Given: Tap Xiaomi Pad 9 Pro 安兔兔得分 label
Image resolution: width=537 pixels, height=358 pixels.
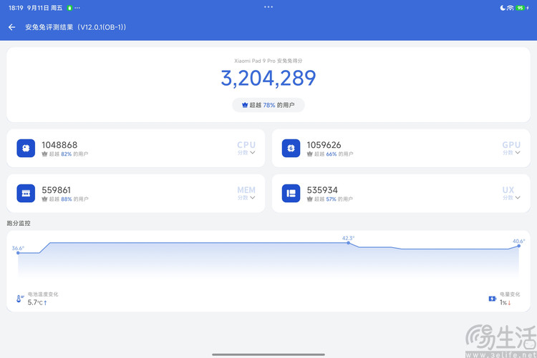Looking at the screenshot, I should (268, 61).
